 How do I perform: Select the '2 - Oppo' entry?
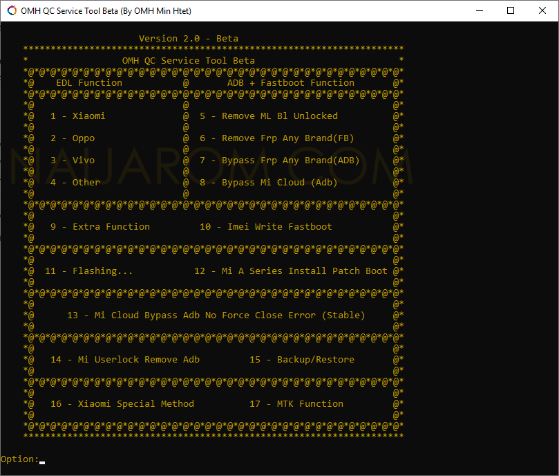73,138
